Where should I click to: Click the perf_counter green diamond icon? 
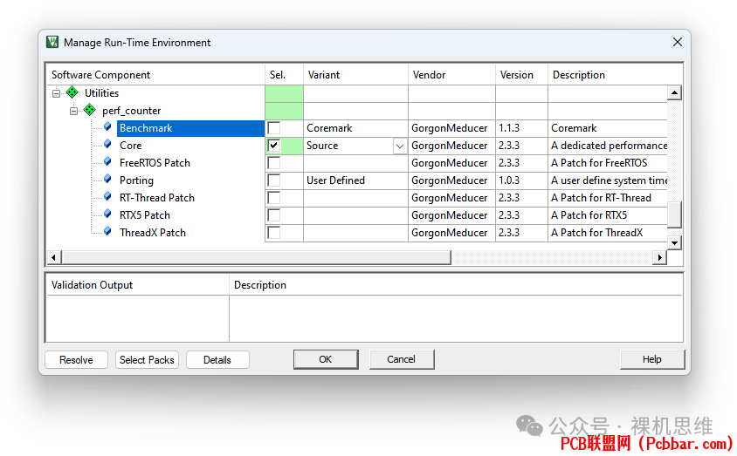pos(89,110)
